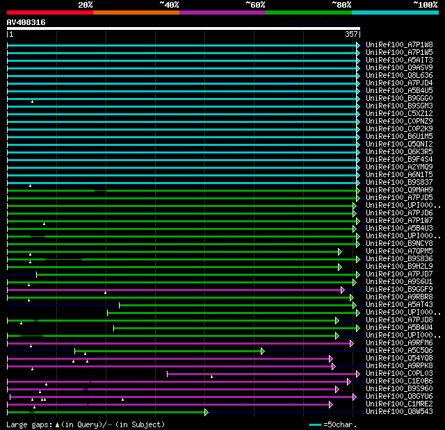
Task: Open the UniRef100_Q9ASV9 hit label
Action: 399,68
